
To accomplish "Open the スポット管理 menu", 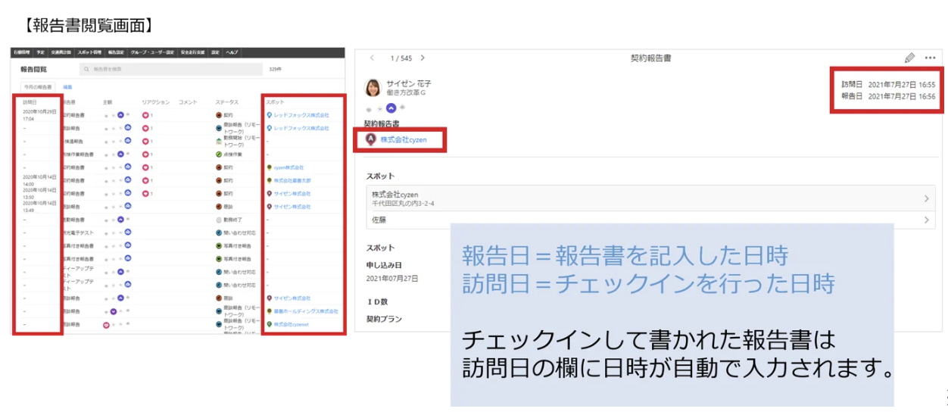I will pyautogui.click(x=89, y=52).
